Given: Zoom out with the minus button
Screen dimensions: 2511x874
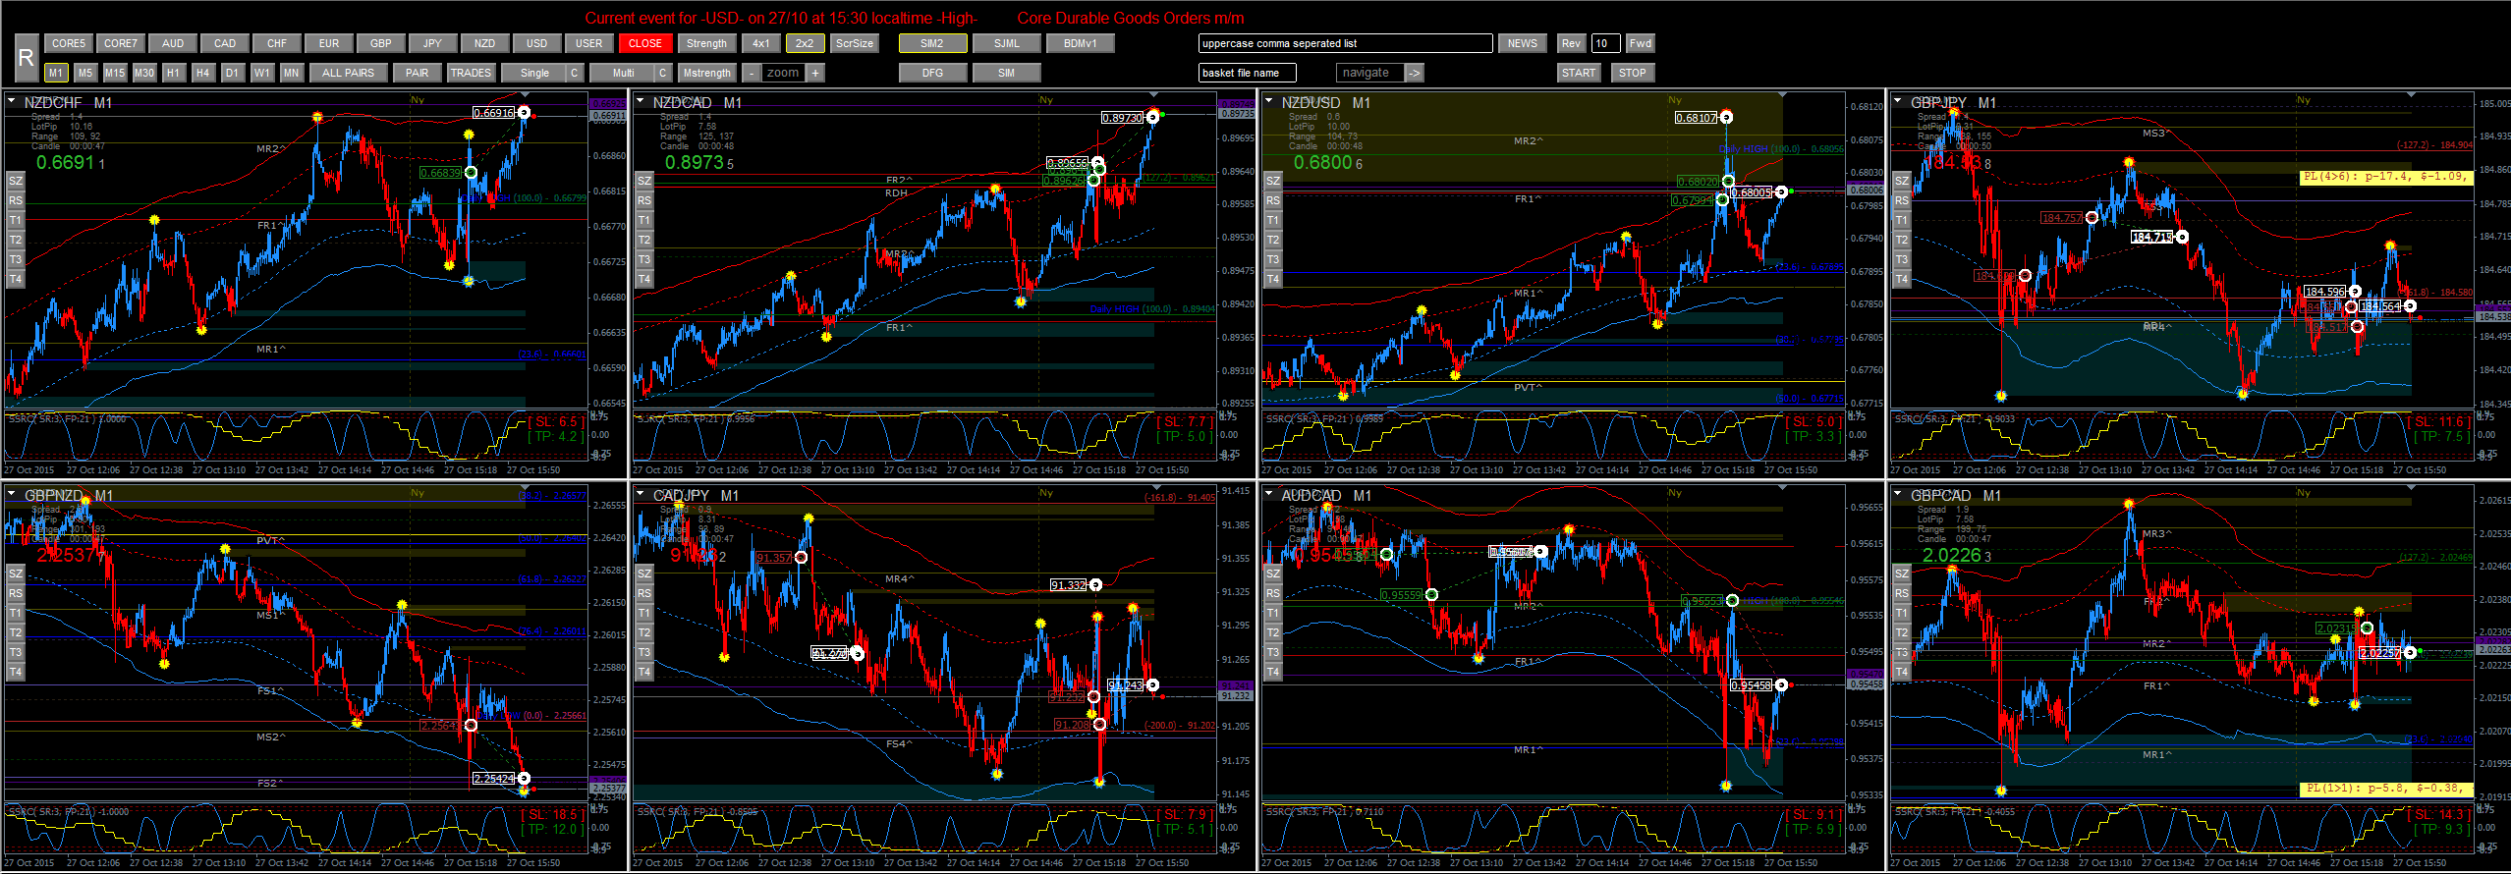Looking at the screenshot, I should (x=751, y=73).
